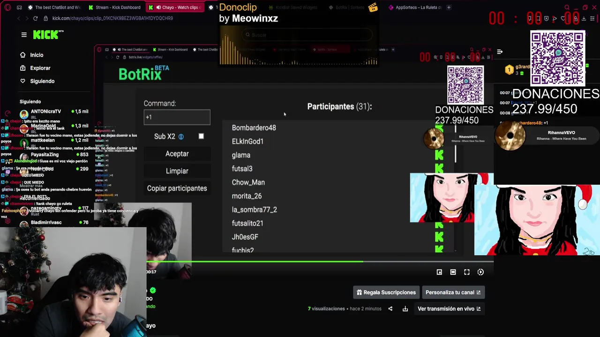
Task: Click Ver transmisión en vivo link
Action: [x=449, y=309]
